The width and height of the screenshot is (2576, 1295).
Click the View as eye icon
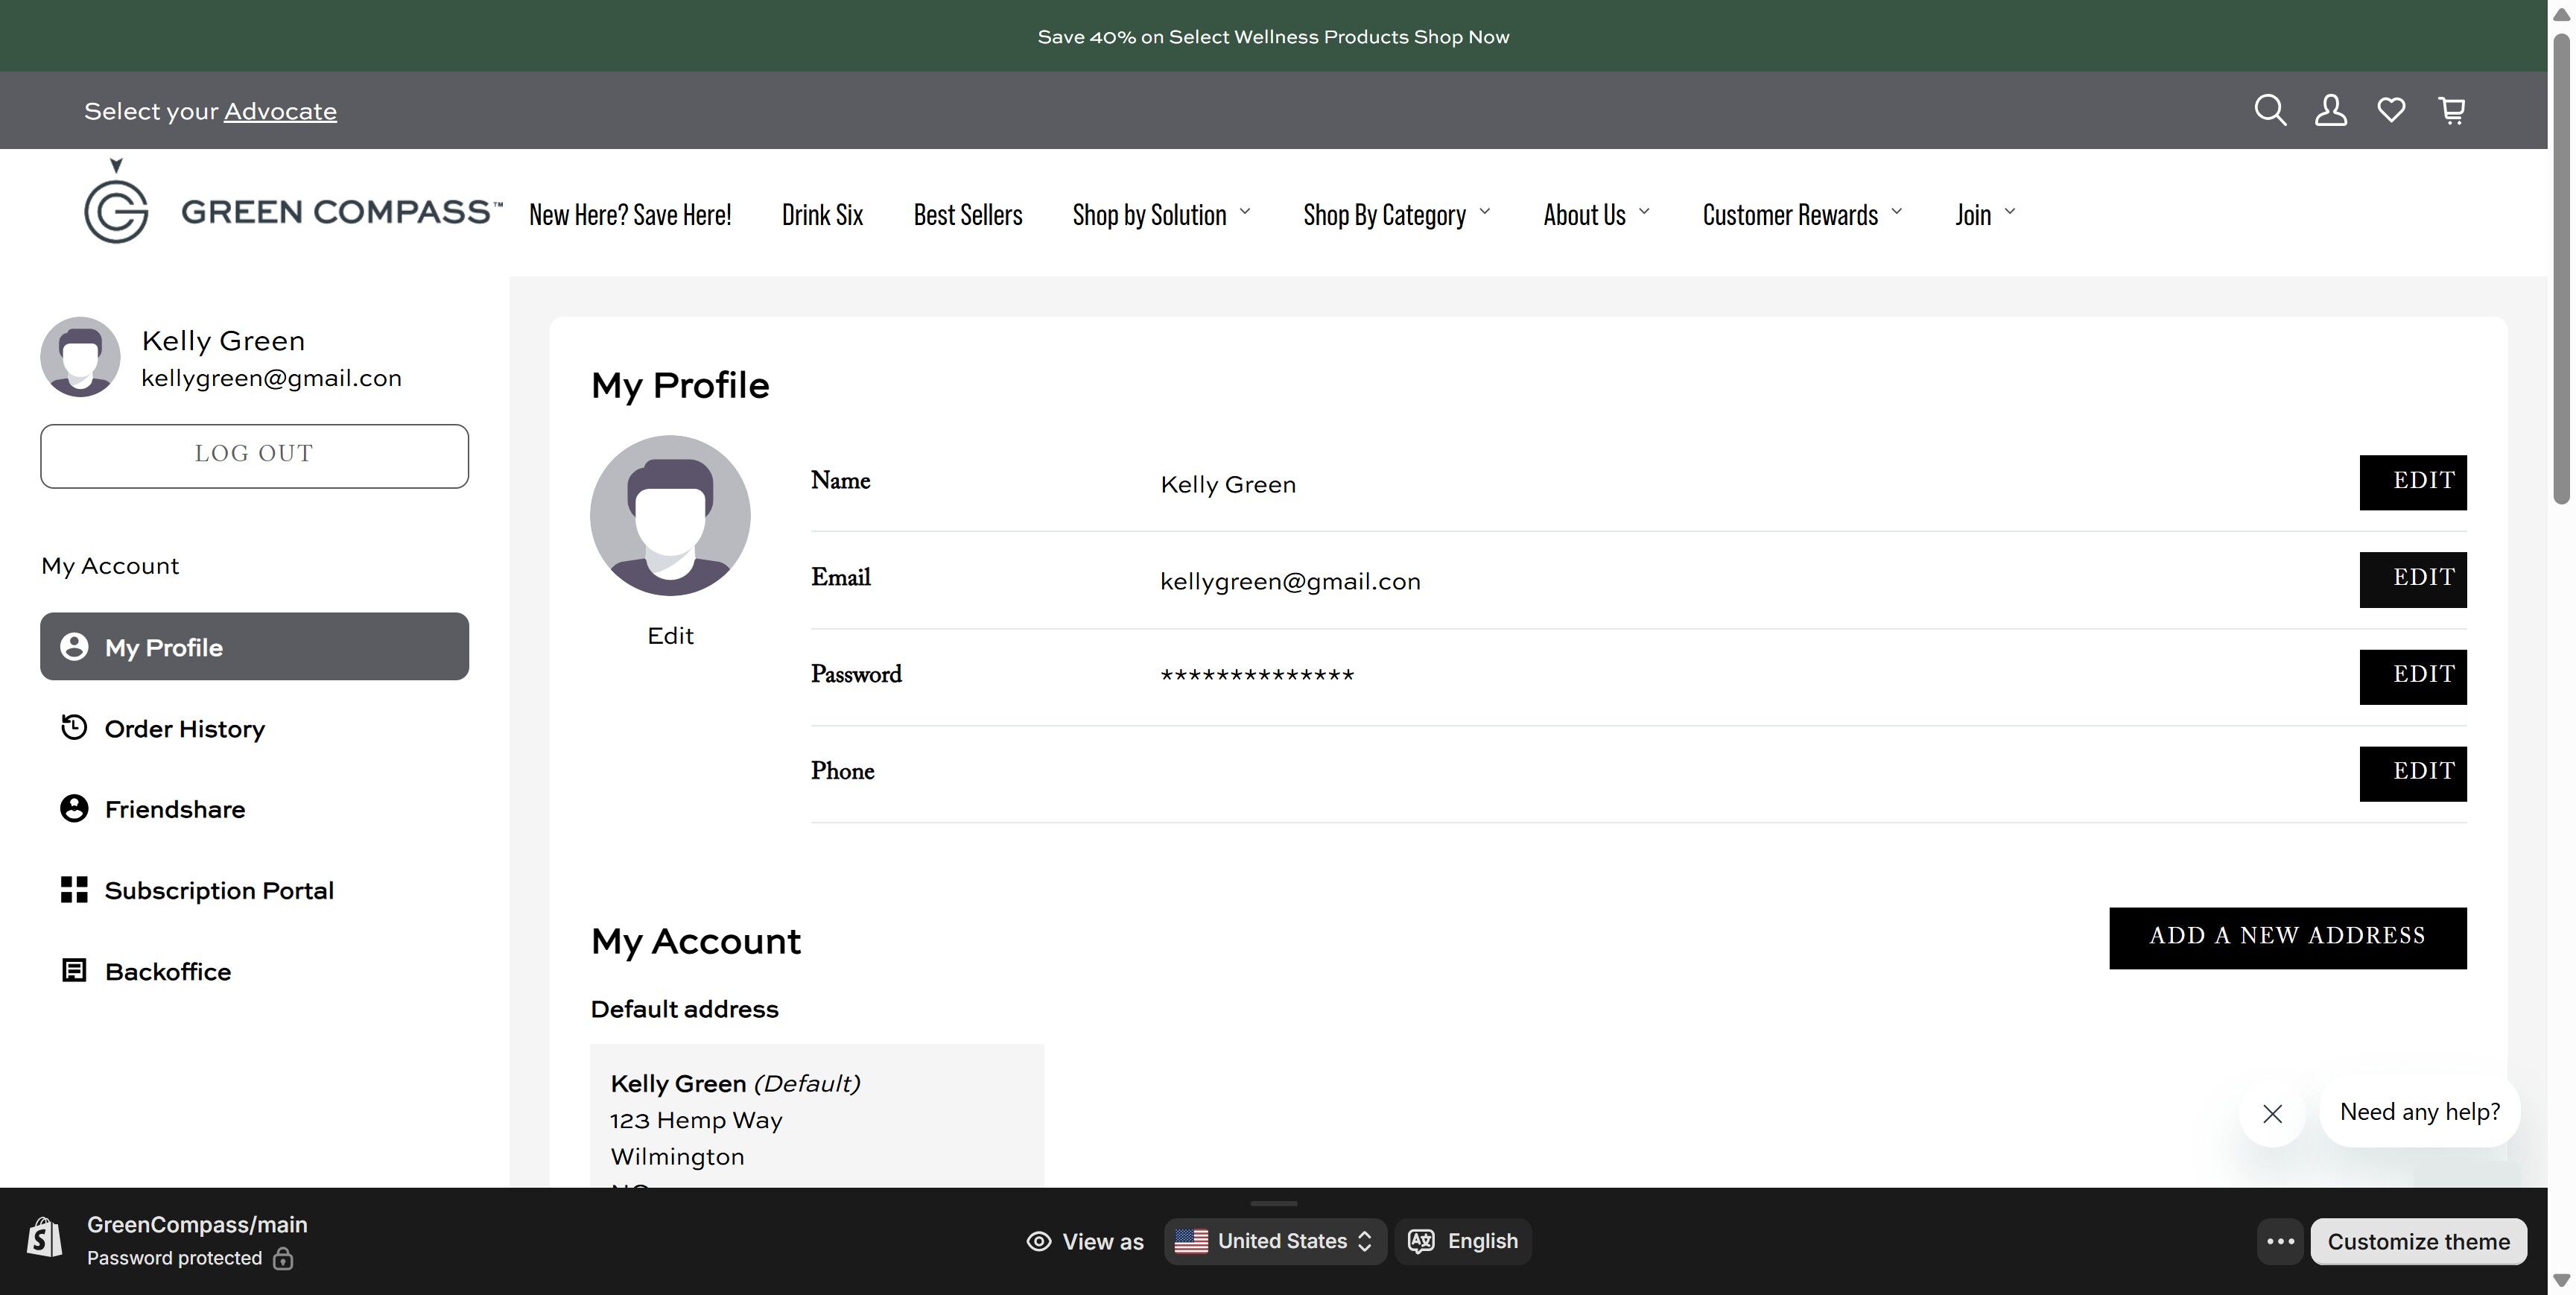pos(1039,1241)
